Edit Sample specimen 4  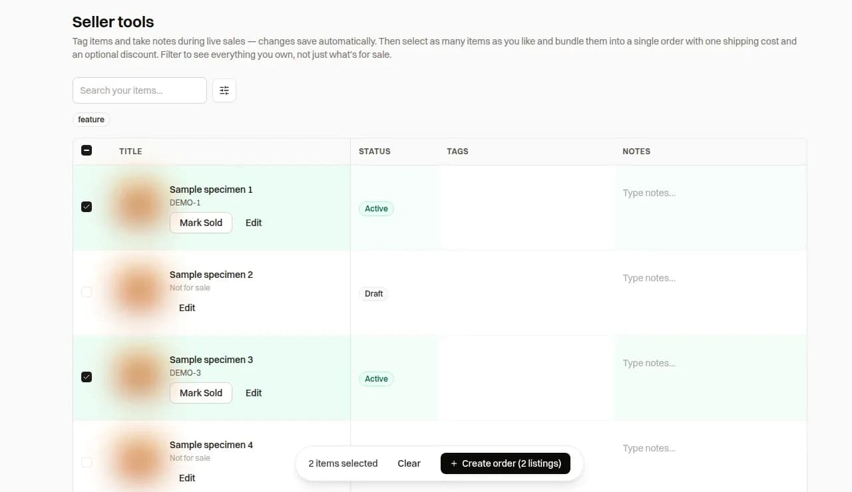(187, 478)
